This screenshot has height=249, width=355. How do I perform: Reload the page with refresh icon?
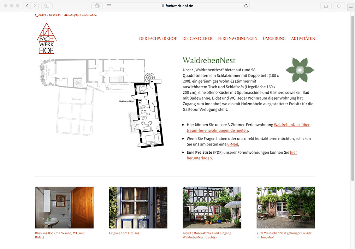pos(246,6)
